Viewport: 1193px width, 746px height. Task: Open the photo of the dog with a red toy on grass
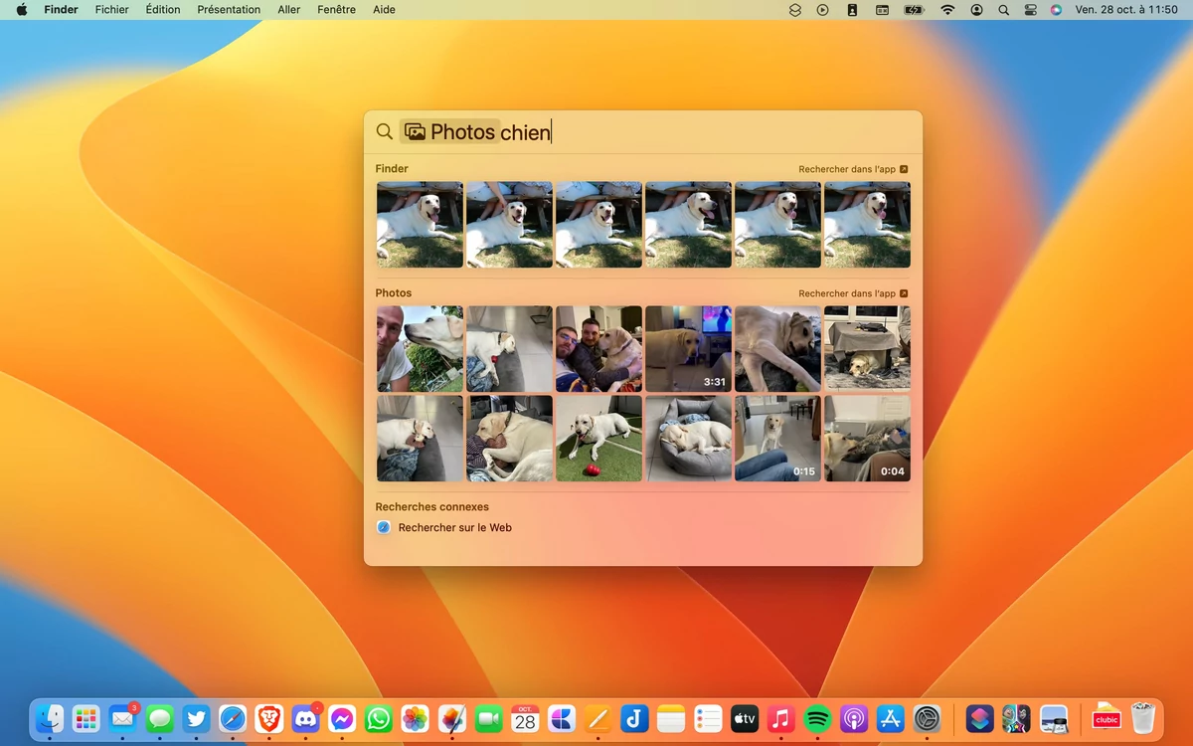pyautogui.click(x=598, y=438)
